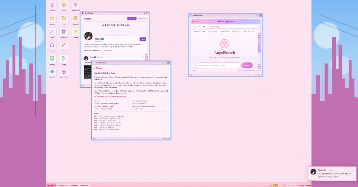The height and width of the screenshot is (187, 358).
Task: Open the START menu
Action: pyautogui.click(x=51, y=185)
